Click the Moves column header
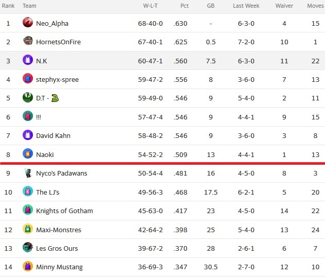Image resolution: width=325 pixels, height=277 pixels. (x=315, y=6)
